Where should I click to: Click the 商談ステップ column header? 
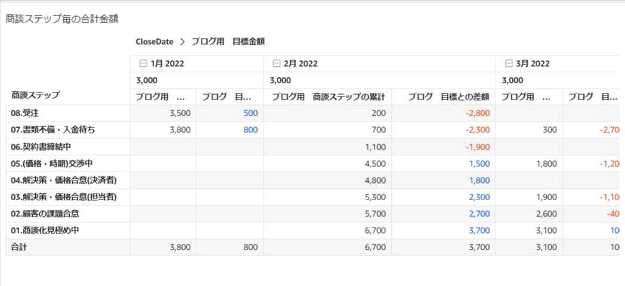(36, 95)
